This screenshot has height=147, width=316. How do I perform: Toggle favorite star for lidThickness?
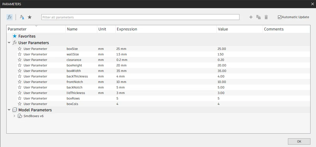point(20,93)
